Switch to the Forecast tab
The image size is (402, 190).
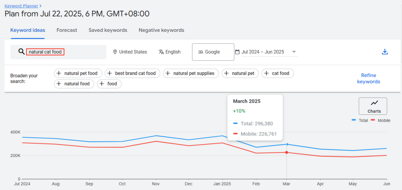click(67, 30)
